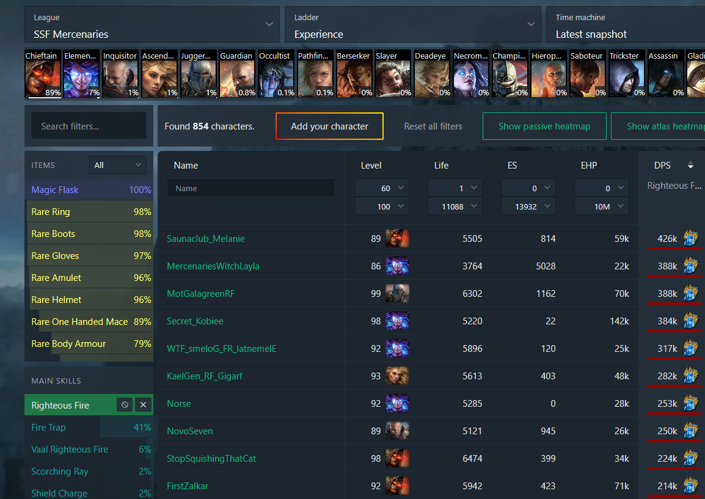Filter by Elementalist ascendancy portrait
Viewport: 705px width, 499px height.
click(81, 74)
